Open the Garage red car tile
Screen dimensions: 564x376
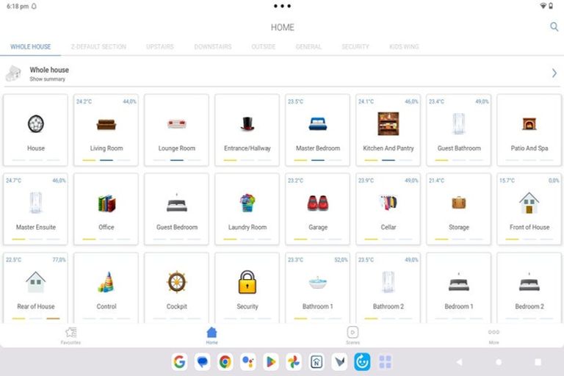coord(318,203)
